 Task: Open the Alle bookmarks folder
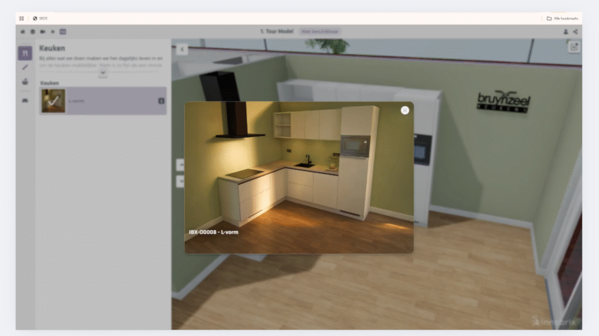point(563,19)
